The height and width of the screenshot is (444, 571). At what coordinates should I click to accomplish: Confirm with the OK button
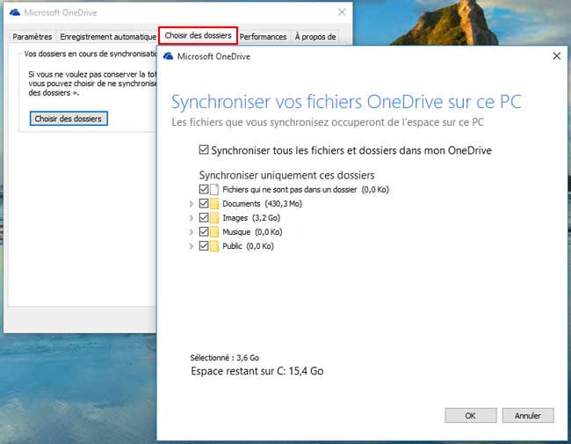(x=471, y=416)
